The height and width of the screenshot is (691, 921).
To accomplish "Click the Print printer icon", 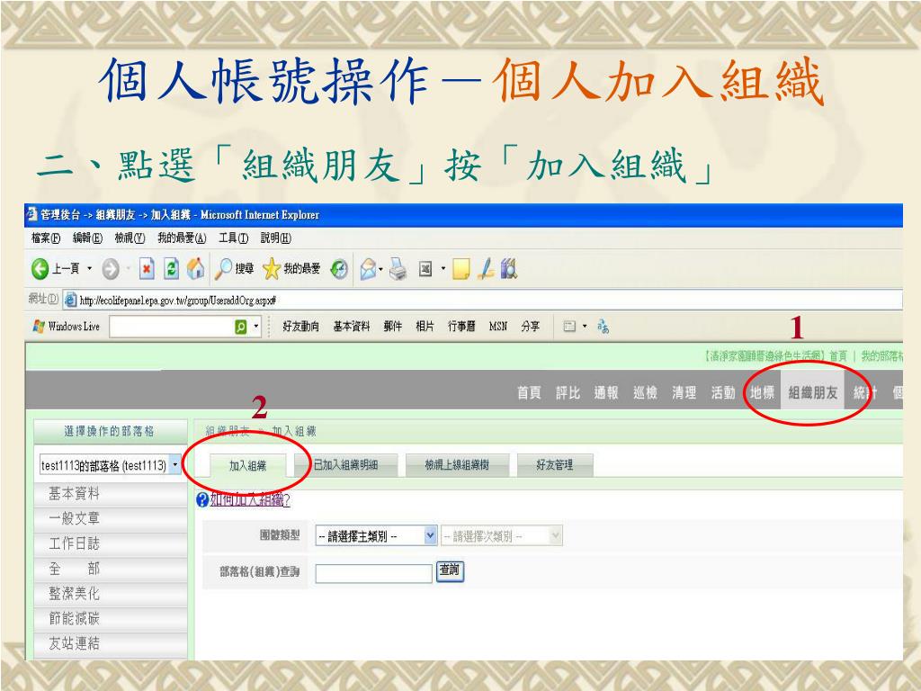I will coord(398,269).
